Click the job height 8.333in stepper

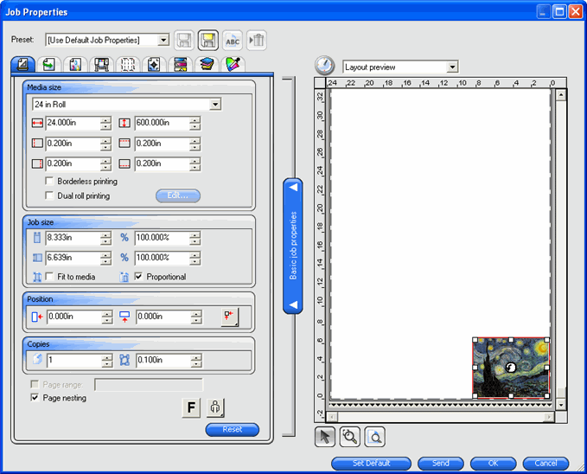(106, 238)
